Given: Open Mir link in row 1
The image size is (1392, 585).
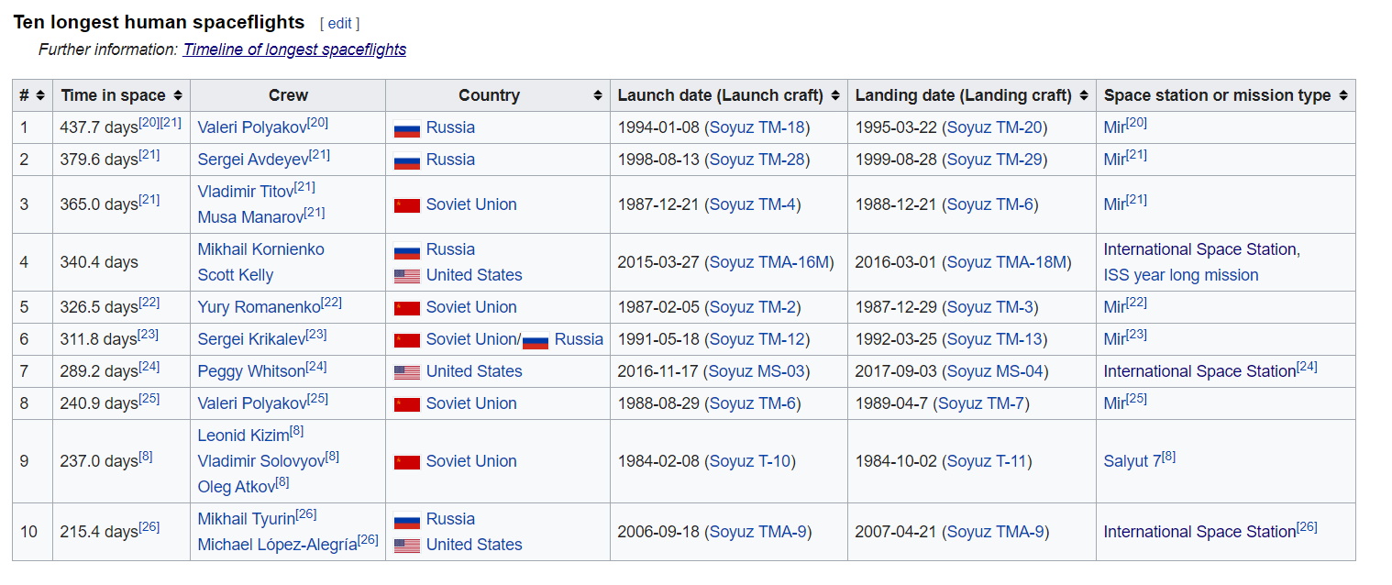Looking at the screenshot, I should tap(1114, 127).
